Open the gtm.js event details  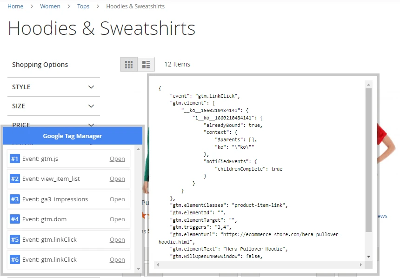(117, 159)
